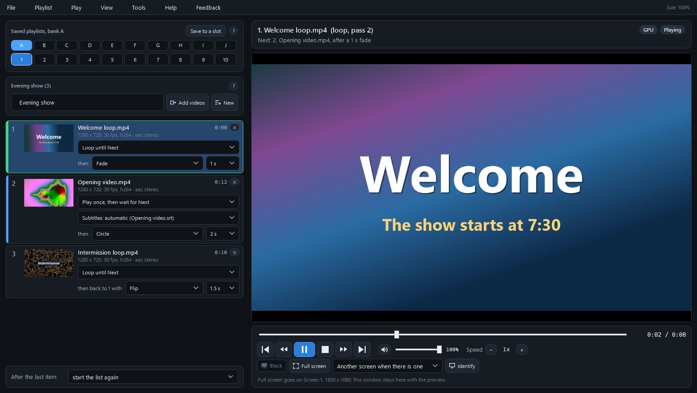Rewind the playing video
697x393 pixels.
tap(284, 349)
